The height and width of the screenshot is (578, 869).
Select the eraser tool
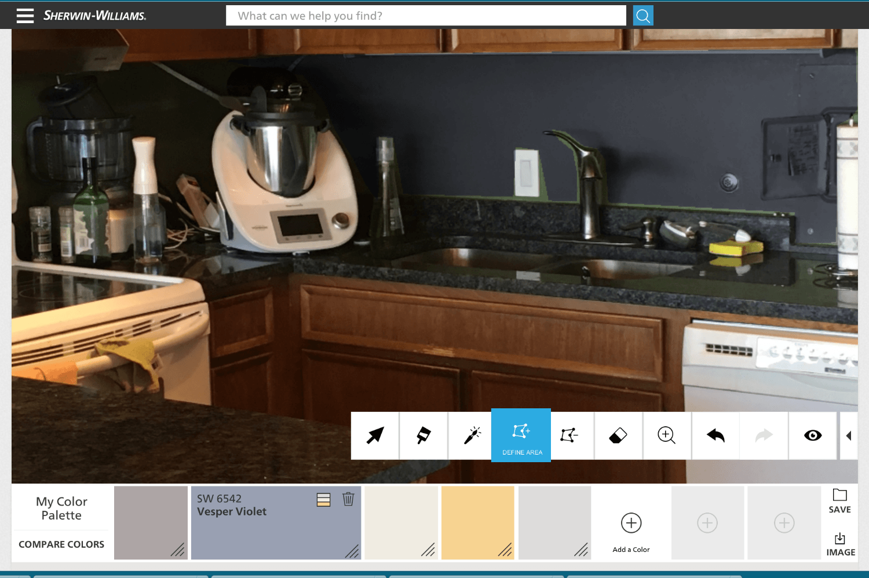[618, 436]
